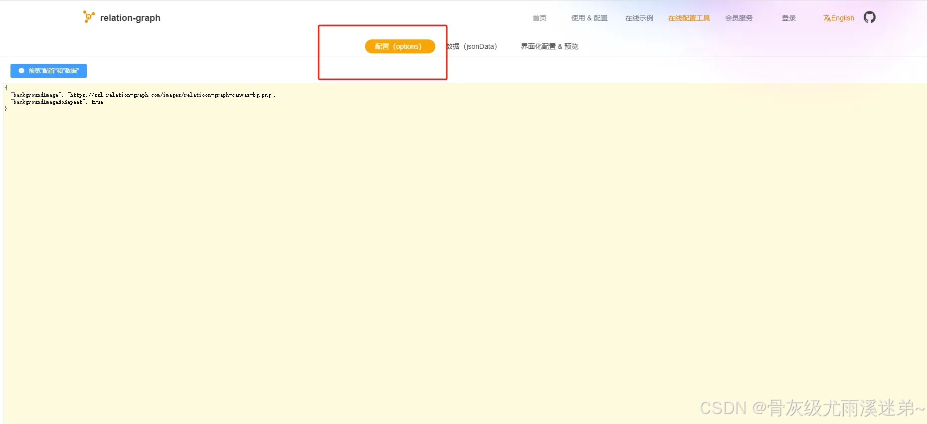Open 在线示例 in the navigation bar
This screenshot has width=927, height=424.
pos(639,18)
